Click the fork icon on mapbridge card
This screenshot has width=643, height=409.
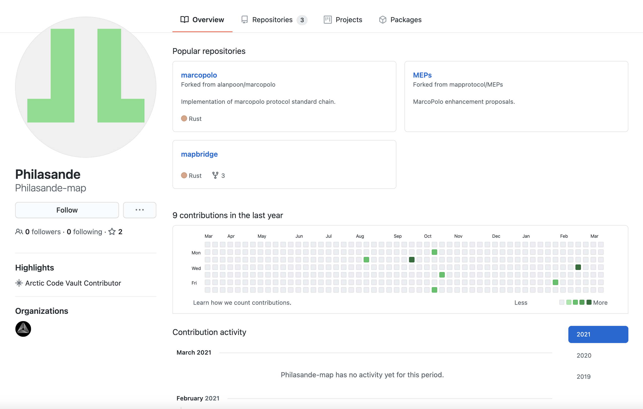click(215, 176)
